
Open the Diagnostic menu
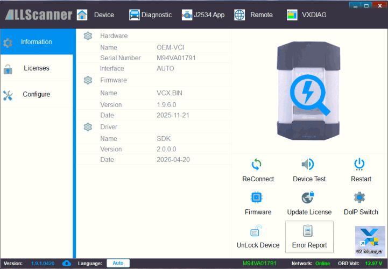click(157, 15)
